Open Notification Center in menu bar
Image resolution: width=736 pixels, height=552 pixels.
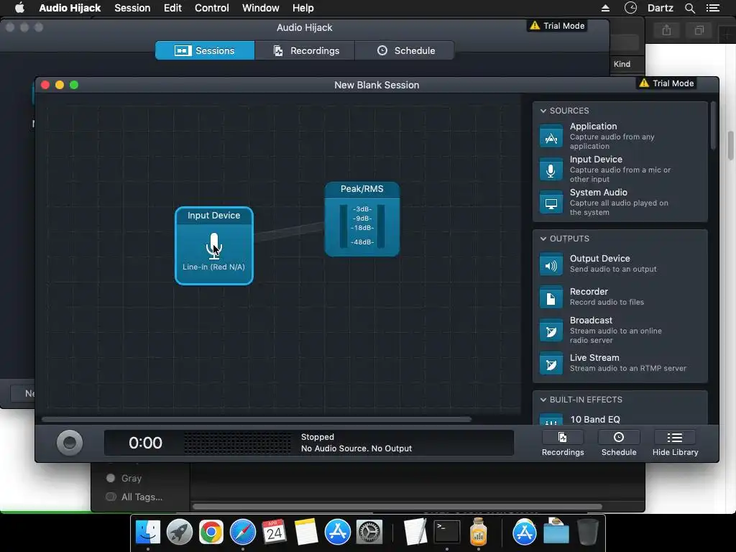click(x=712, y=8)
